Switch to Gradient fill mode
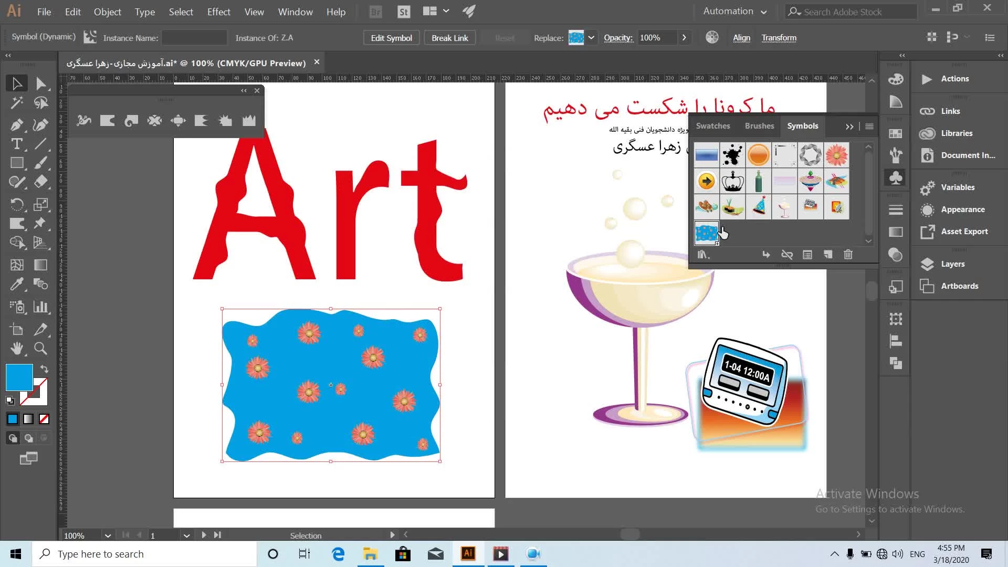Image resolution: width=1008 pixels, height=567 pixels. click(28, 419)
